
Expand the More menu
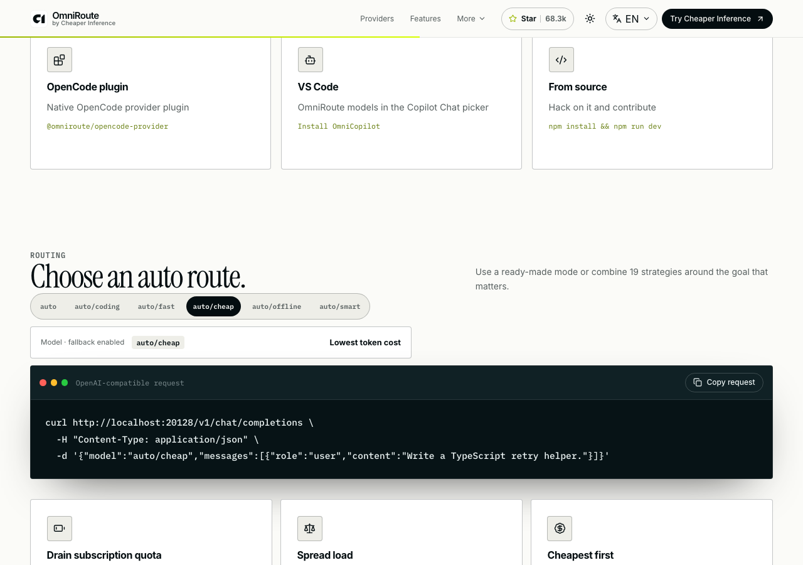[x=471, y=19]
